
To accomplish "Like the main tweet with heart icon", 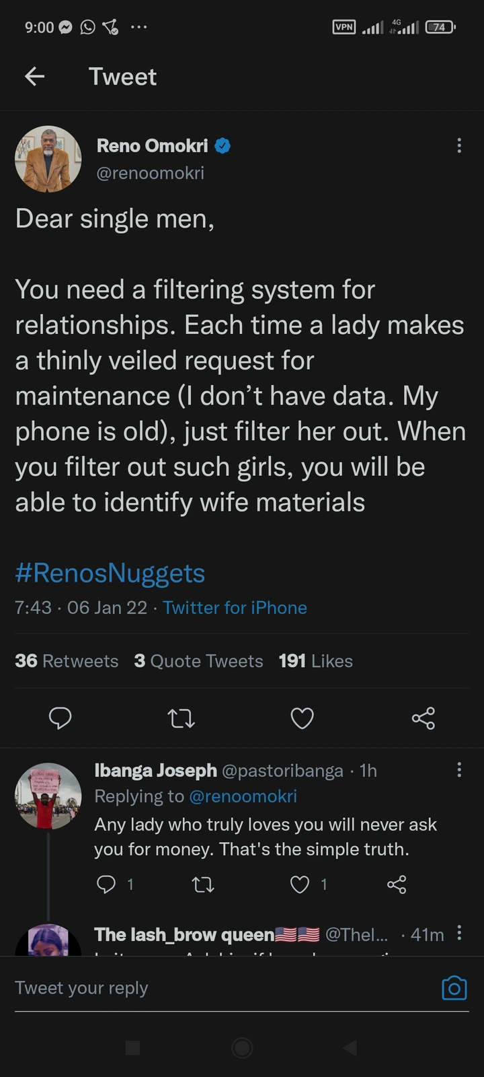I will (x=302, y=719).
